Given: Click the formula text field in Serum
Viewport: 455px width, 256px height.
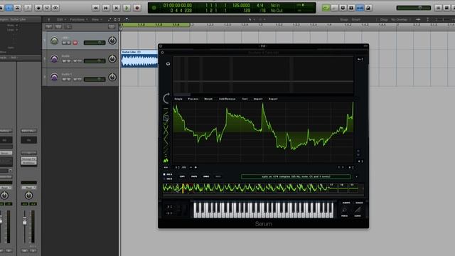Looking at the screenshot, I should 296,176.
